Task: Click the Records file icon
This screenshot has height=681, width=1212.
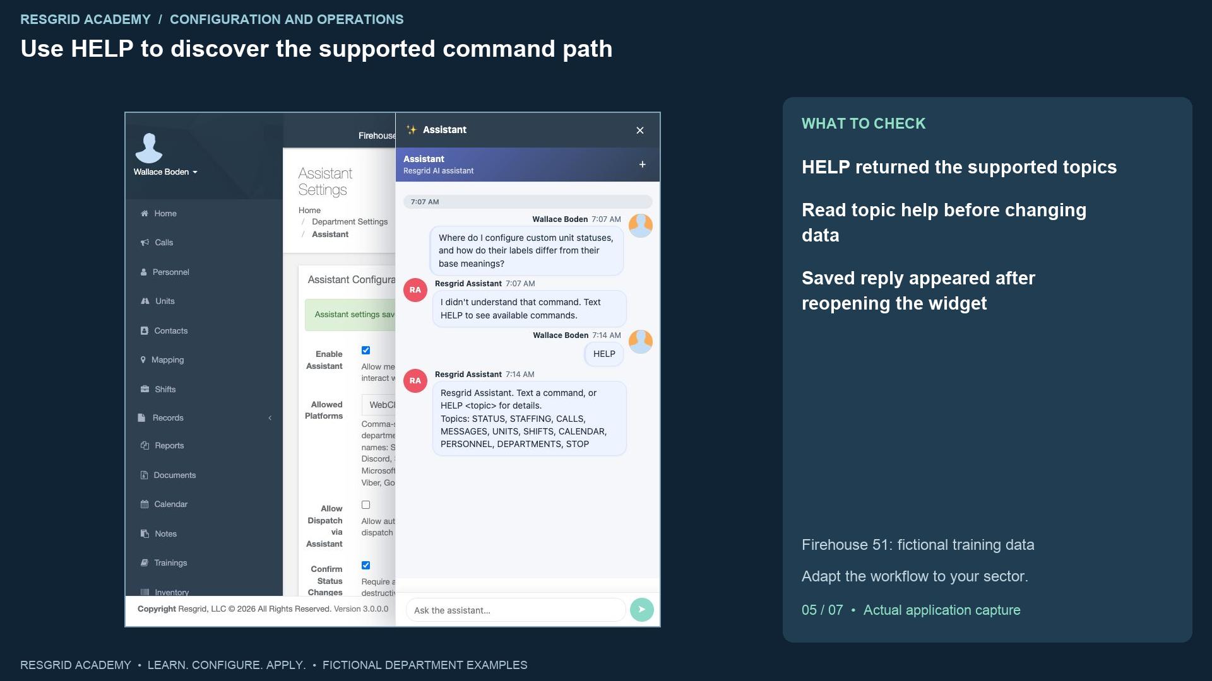Action: [141, 418]
